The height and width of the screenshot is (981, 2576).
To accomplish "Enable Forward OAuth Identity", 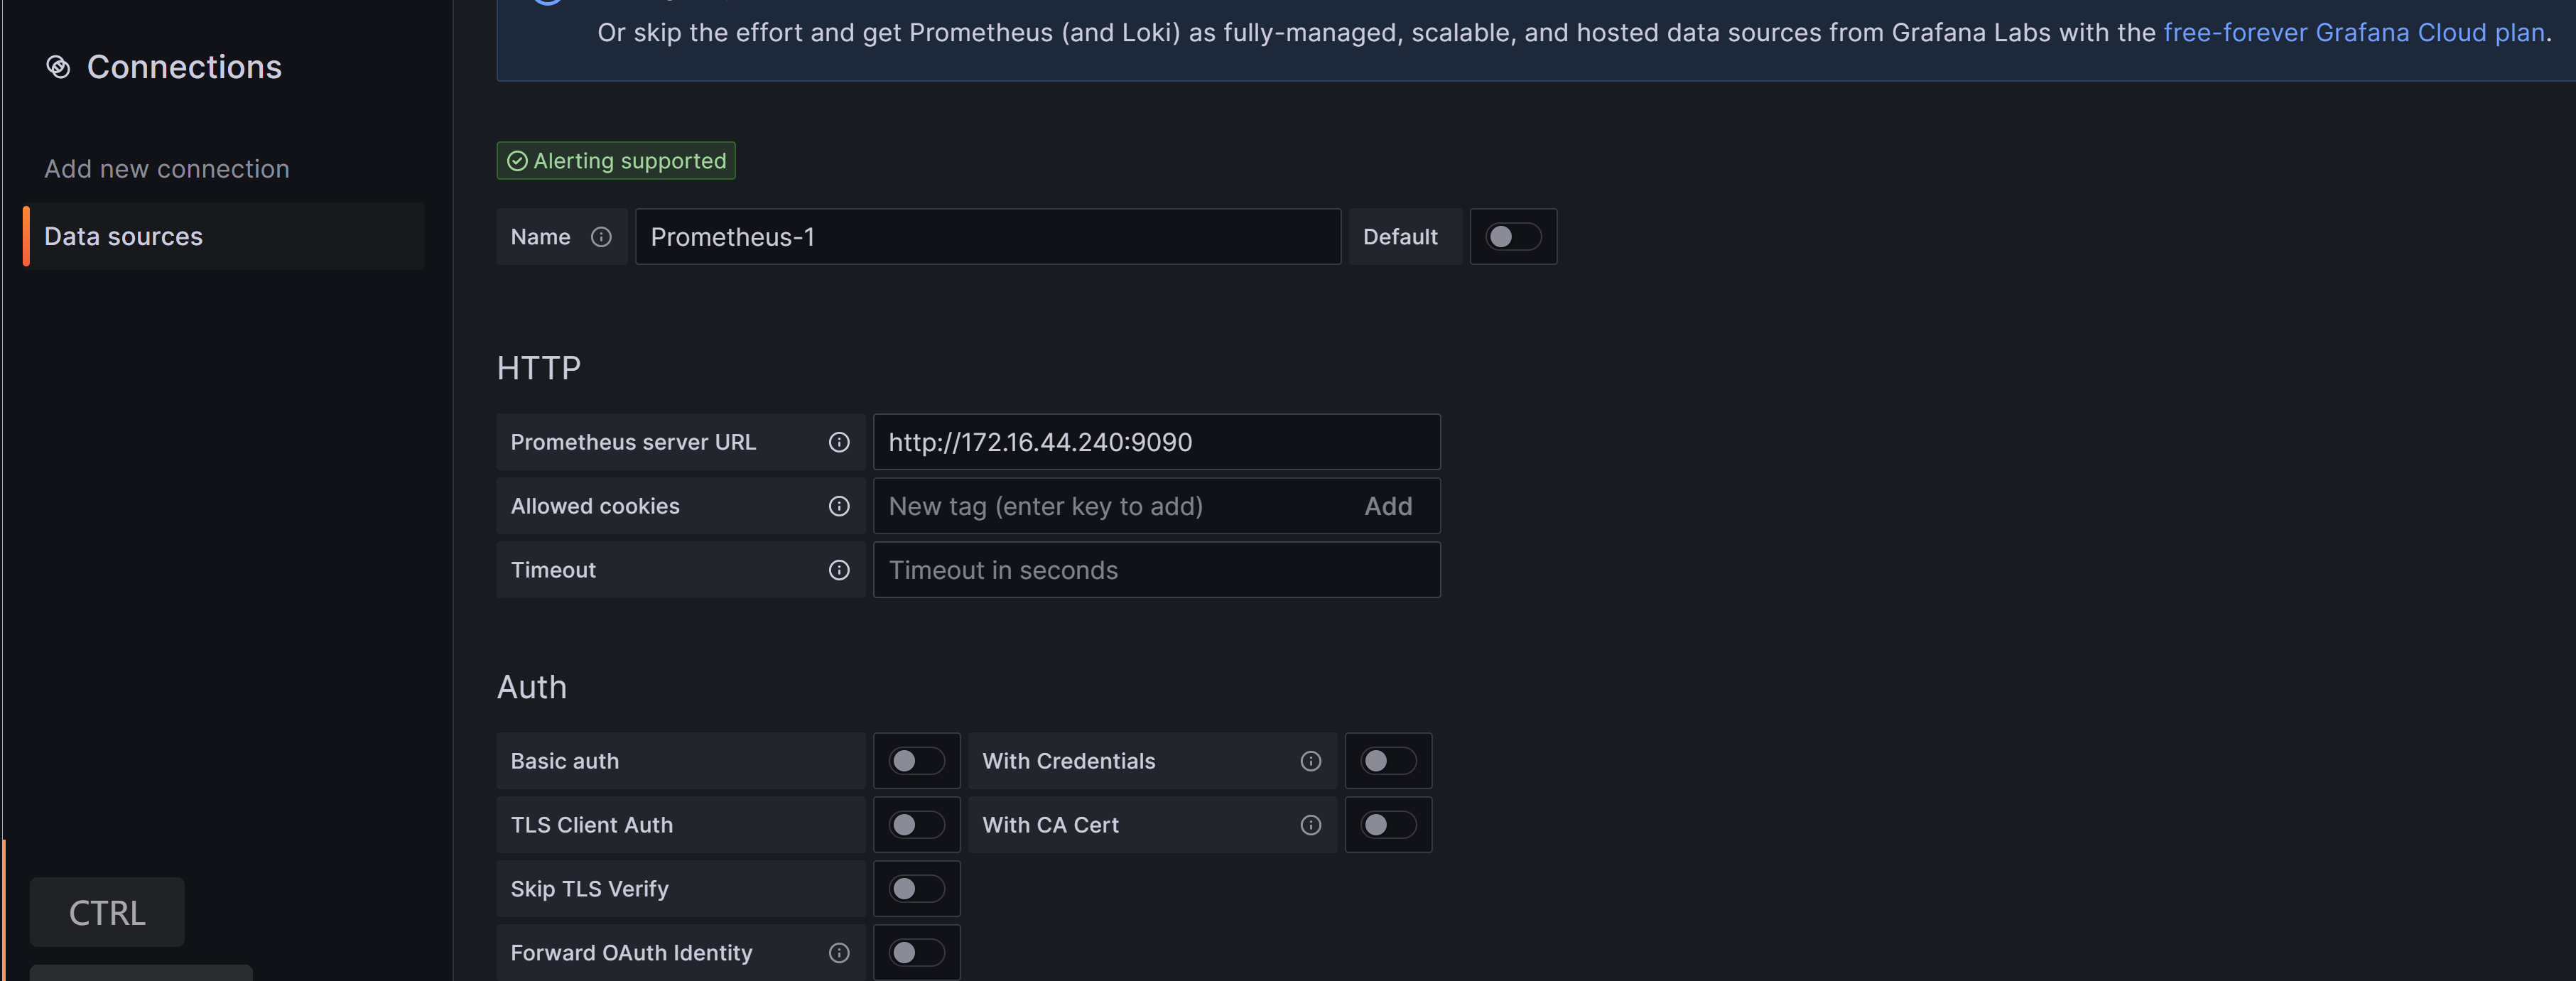I will [x=916, y=953].
